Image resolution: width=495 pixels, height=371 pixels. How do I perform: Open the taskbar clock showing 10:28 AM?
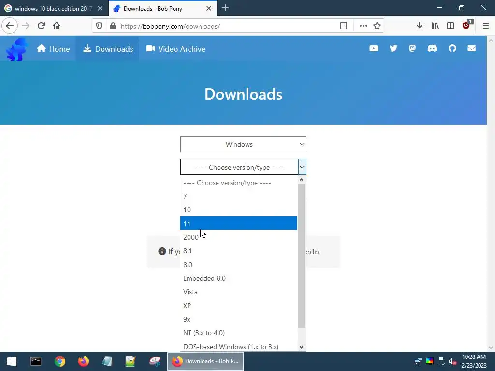pos(474,361)
